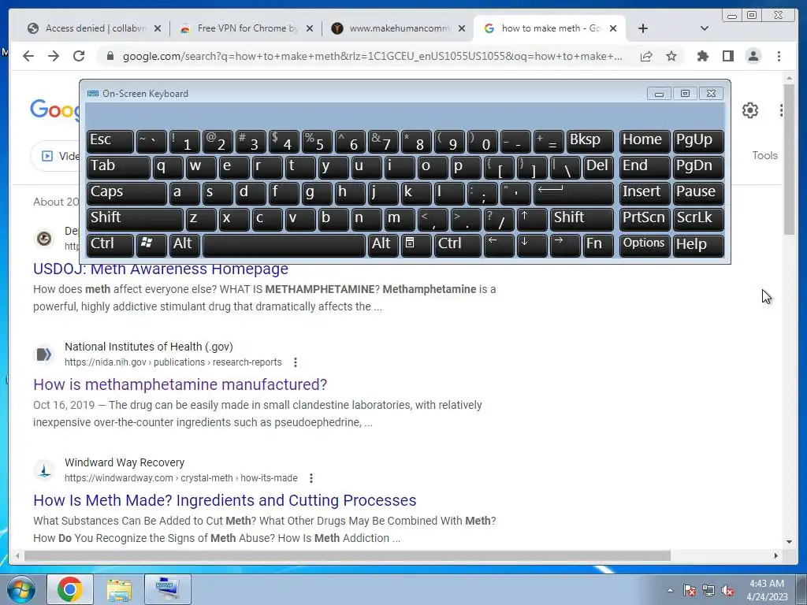Click Action Center flag tray icon
This screenshot has width=807, height=605.
coord(689,591)
